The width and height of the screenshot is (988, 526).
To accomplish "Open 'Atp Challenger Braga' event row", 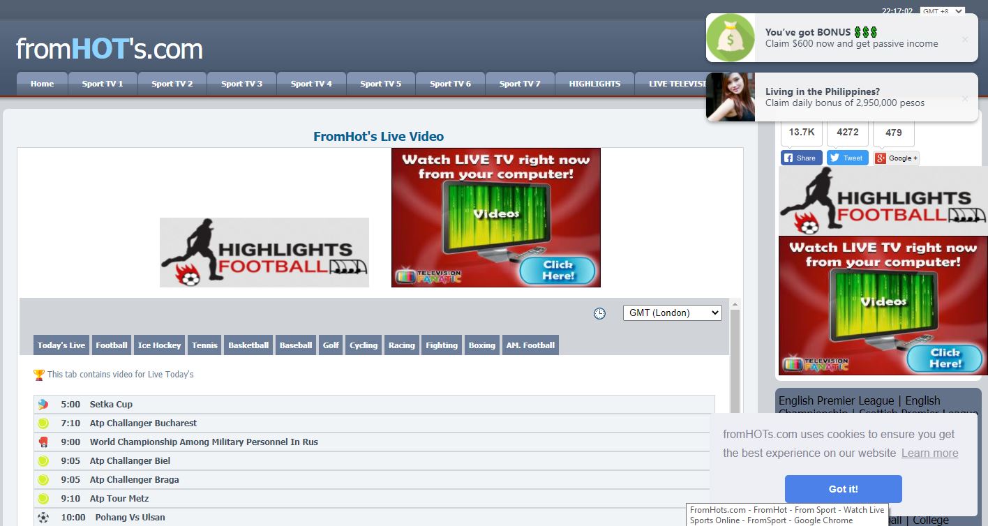I will click(374, 479).
